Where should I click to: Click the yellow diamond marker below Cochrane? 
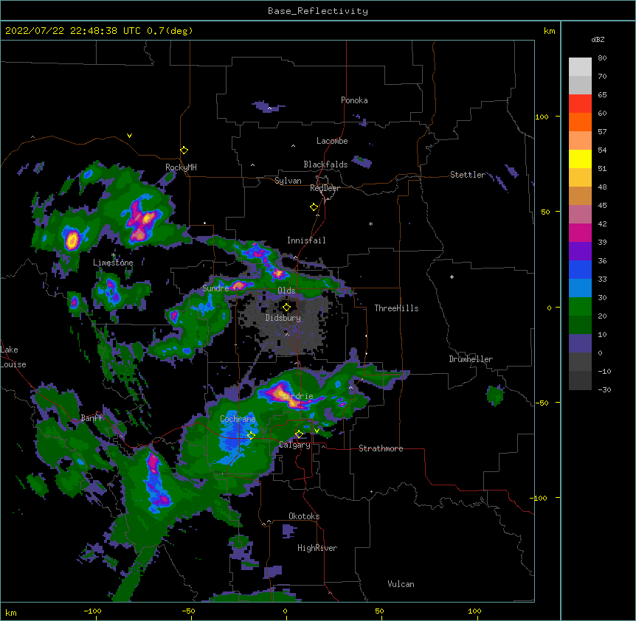click(251, 435)
